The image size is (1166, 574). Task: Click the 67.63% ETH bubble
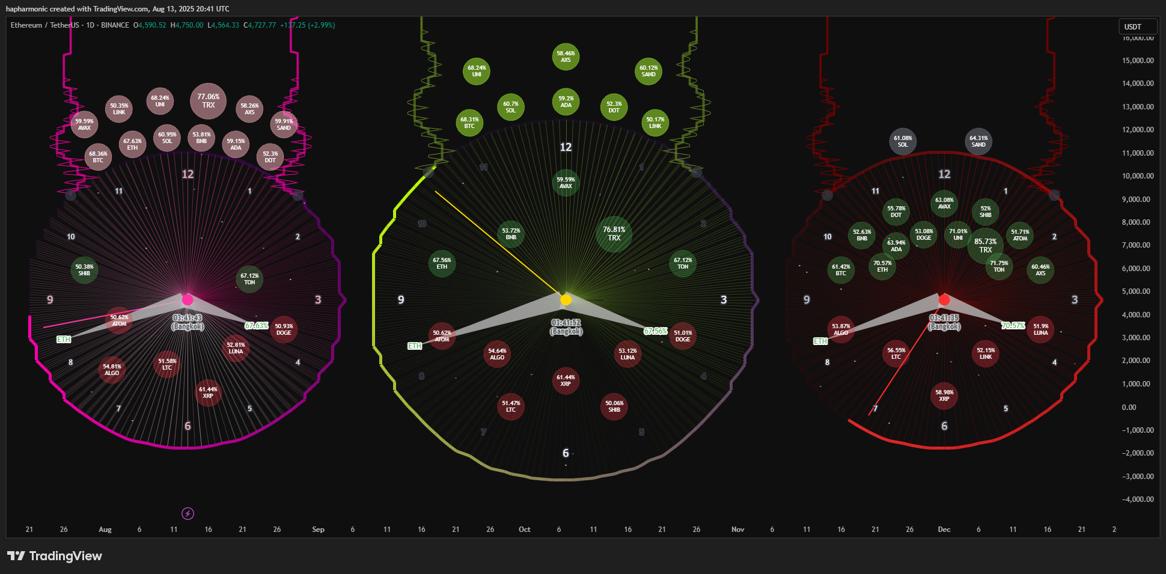(x=132, y=144)
